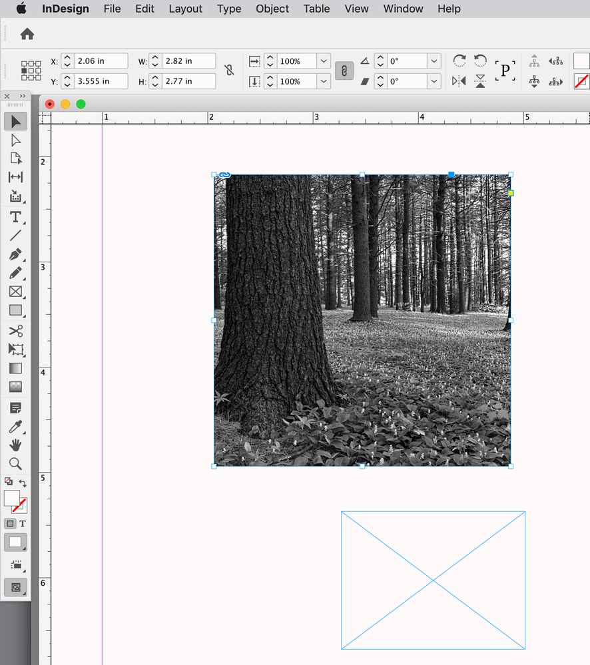
Task: Rotate 90° clockwise icon
Action: pos(459,61)
